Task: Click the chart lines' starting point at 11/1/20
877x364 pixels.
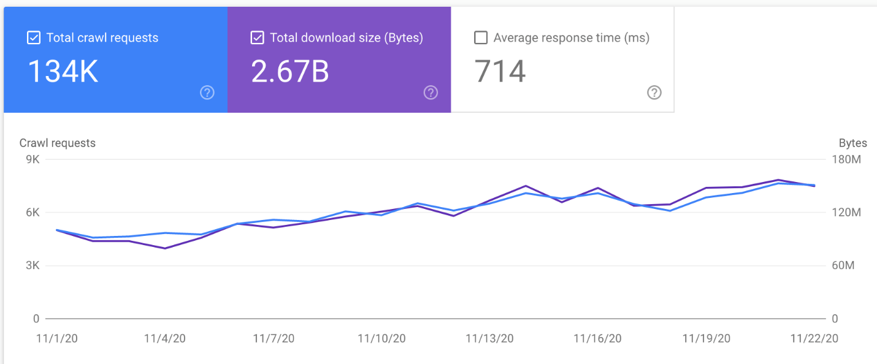Action: click(57, 230)
